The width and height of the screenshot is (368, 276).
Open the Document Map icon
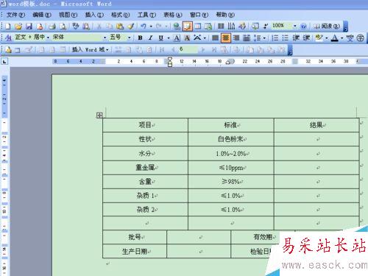pyautogui.click(x=255, y=26)
